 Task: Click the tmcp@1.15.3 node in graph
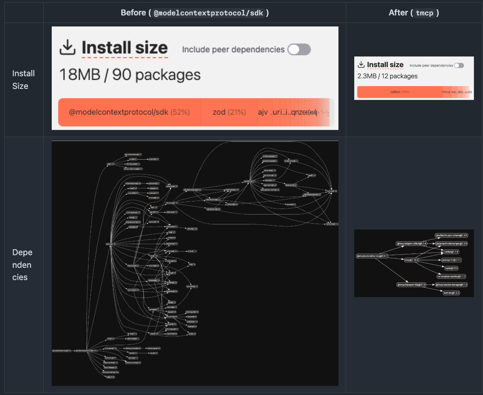(411, 260)
